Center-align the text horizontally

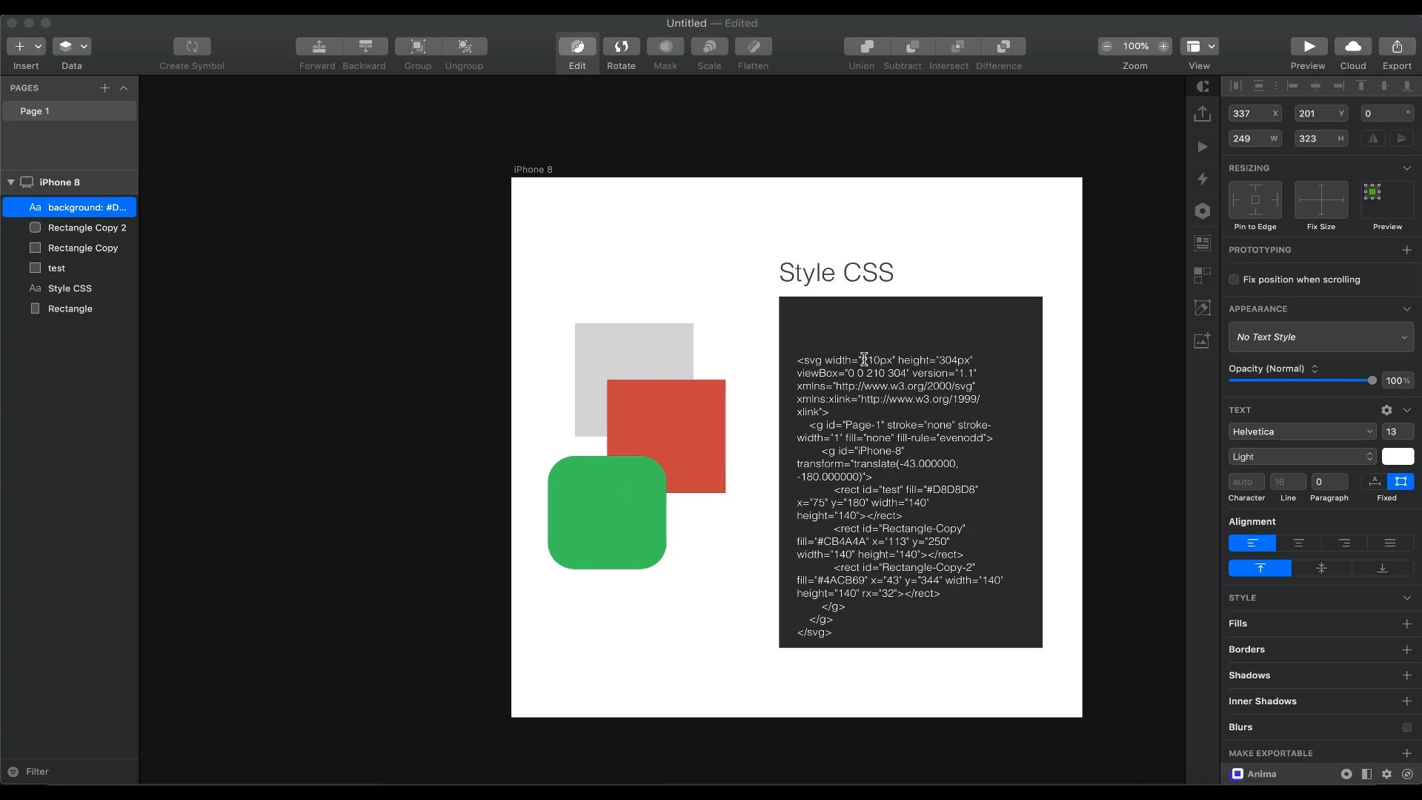1298,543
